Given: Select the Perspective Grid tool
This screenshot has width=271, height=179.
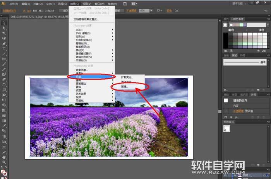Looking at the screenshot, I should point(4,110).
